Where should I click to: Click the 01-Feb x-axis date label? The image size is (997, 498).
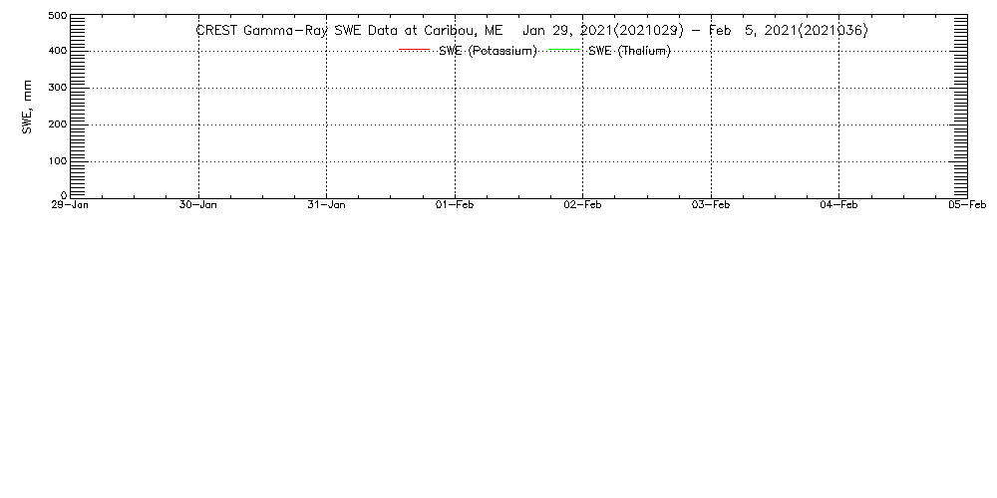454,204
